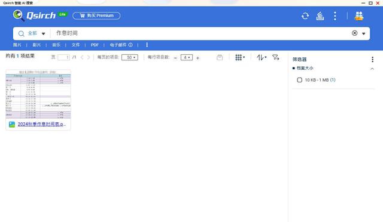Click the 档案大小 label
The height and width of the screenshot is (222, 383).
pyautogui.click(x=305, y=68)
